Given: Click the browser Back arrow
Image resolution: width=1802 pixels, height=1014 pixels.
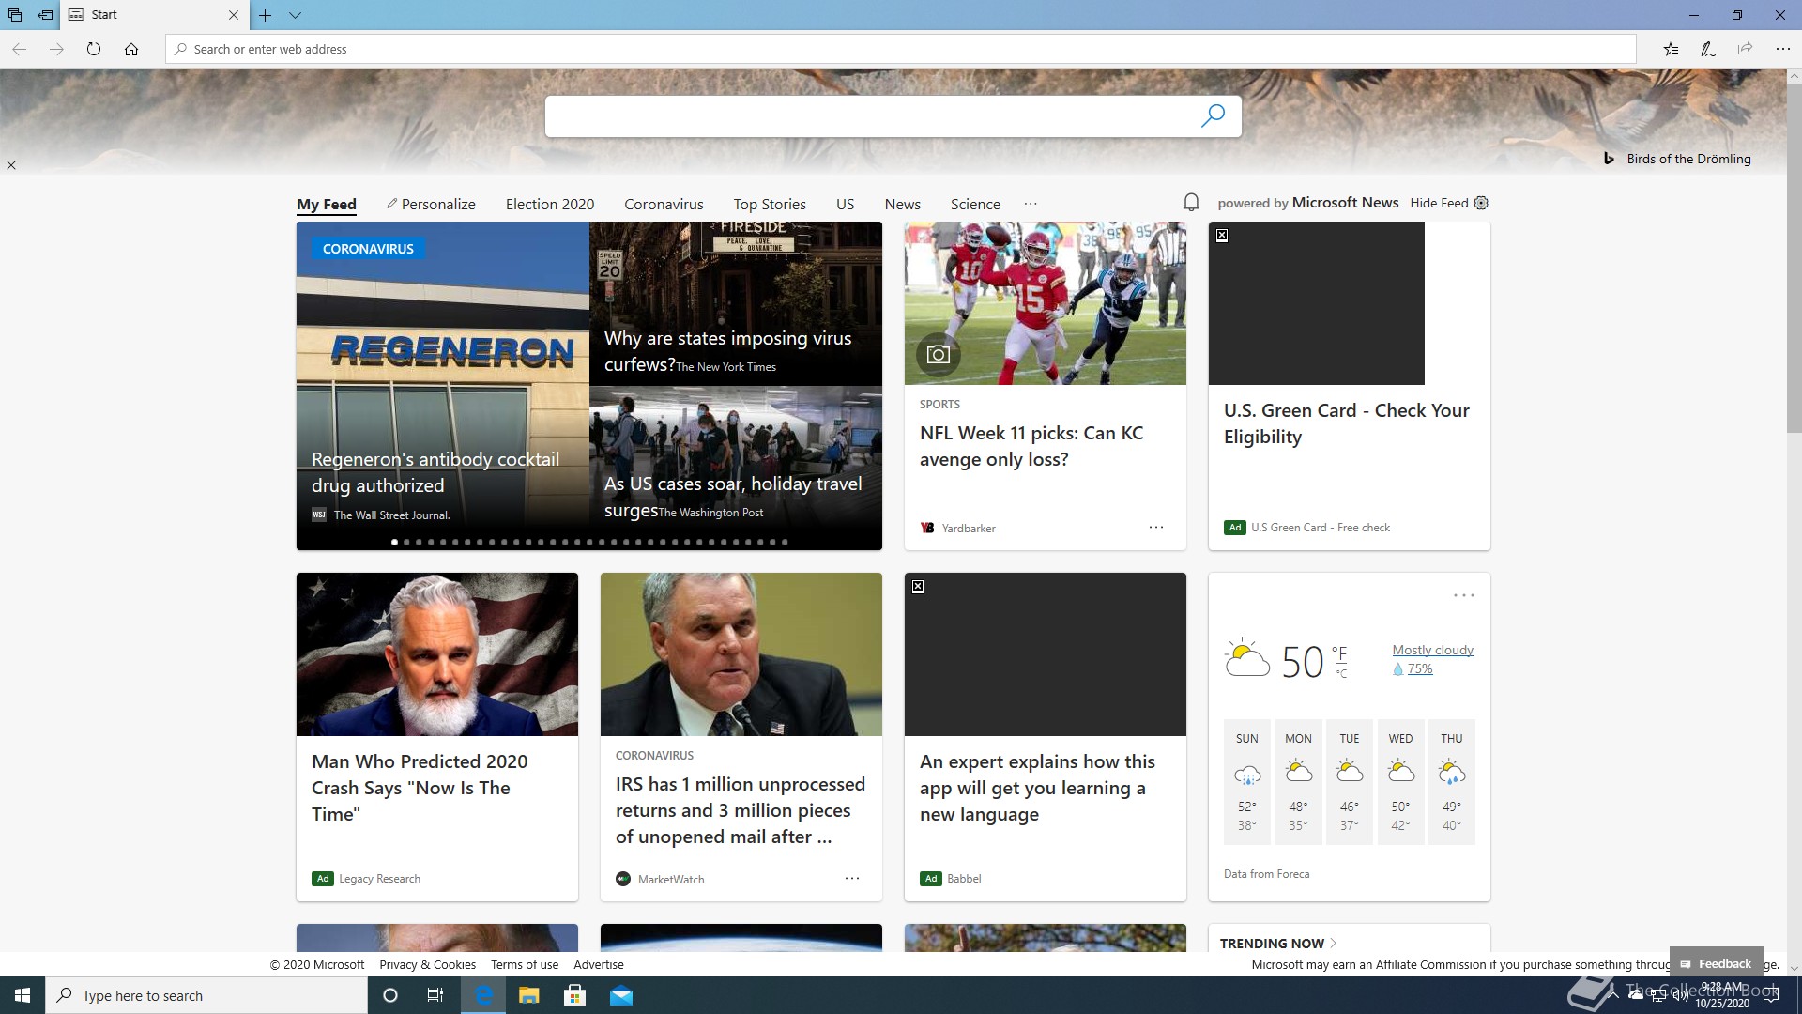Looking at the screenshot, I should coord(19,49).
